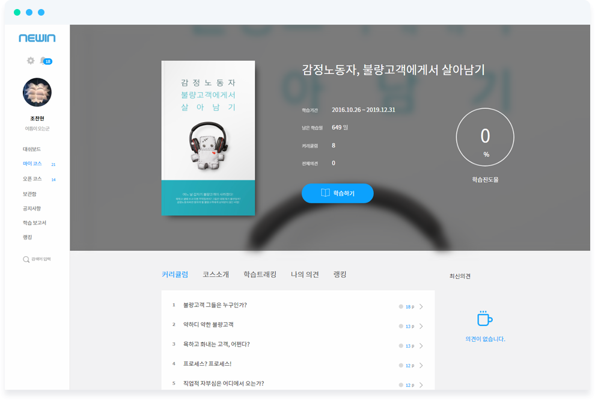
Task: Switch to the 코스소개 tab
Action: [x=216, y=274]
